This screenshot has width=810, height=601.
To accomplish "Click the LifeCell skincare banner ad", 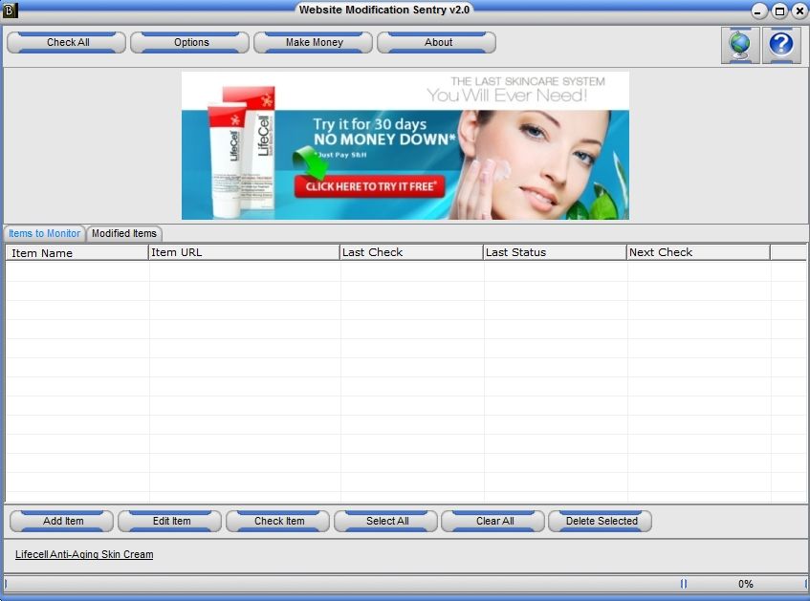I will tap(405, 145).
